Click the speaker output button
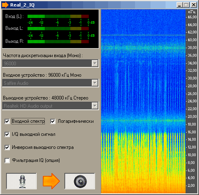 point(80,181)
